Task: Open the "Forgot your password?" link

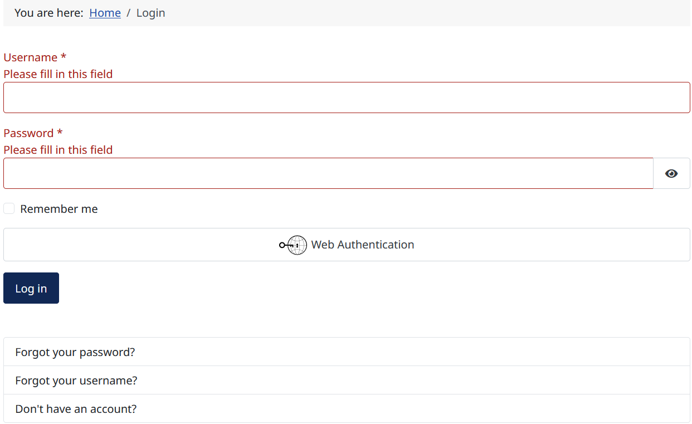Action: point(75,352)
